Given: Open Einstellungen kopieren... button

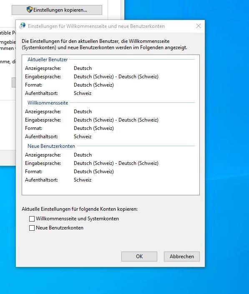Looking at the screenshot, I should (57, 10).
